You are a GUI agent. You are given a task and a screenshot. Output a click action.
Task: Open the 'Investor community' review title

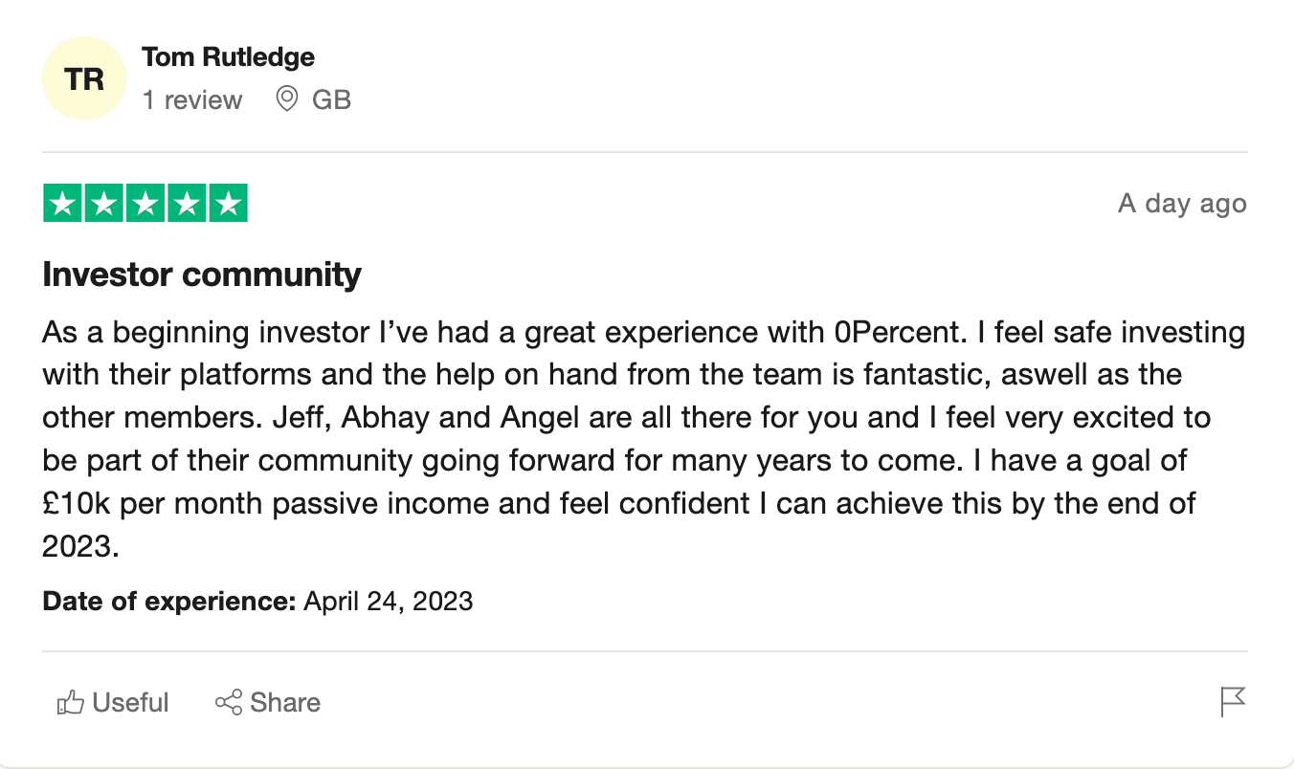click(202, 275)
